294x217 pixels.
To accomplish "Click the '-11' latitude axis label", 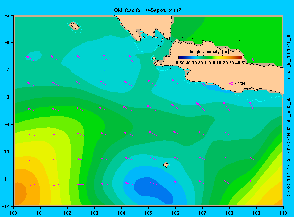I will (x=6, y=179).
